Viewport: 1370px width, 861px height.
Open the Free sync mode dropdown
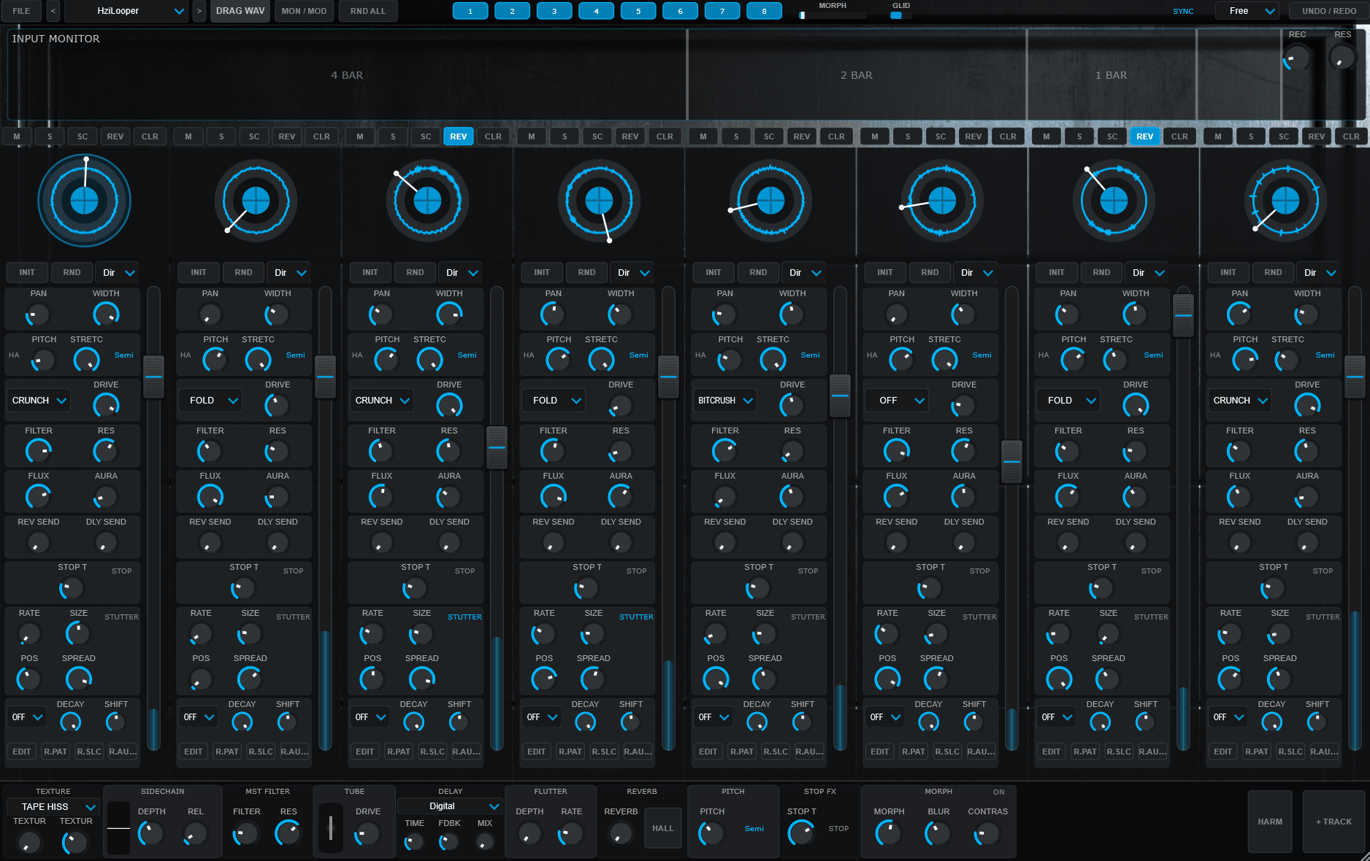1247,11
